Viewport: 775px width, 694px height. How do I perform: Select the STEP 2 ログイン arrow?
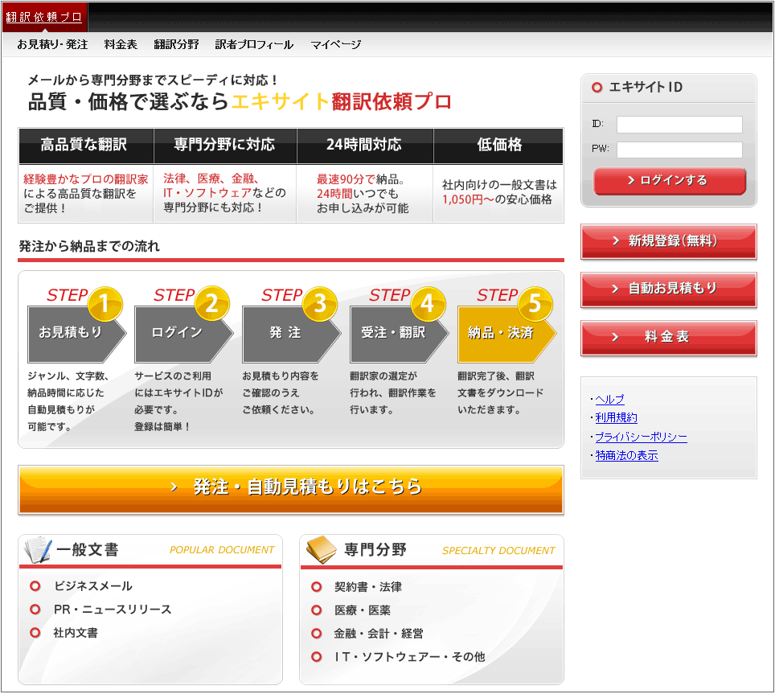point(184,335)
